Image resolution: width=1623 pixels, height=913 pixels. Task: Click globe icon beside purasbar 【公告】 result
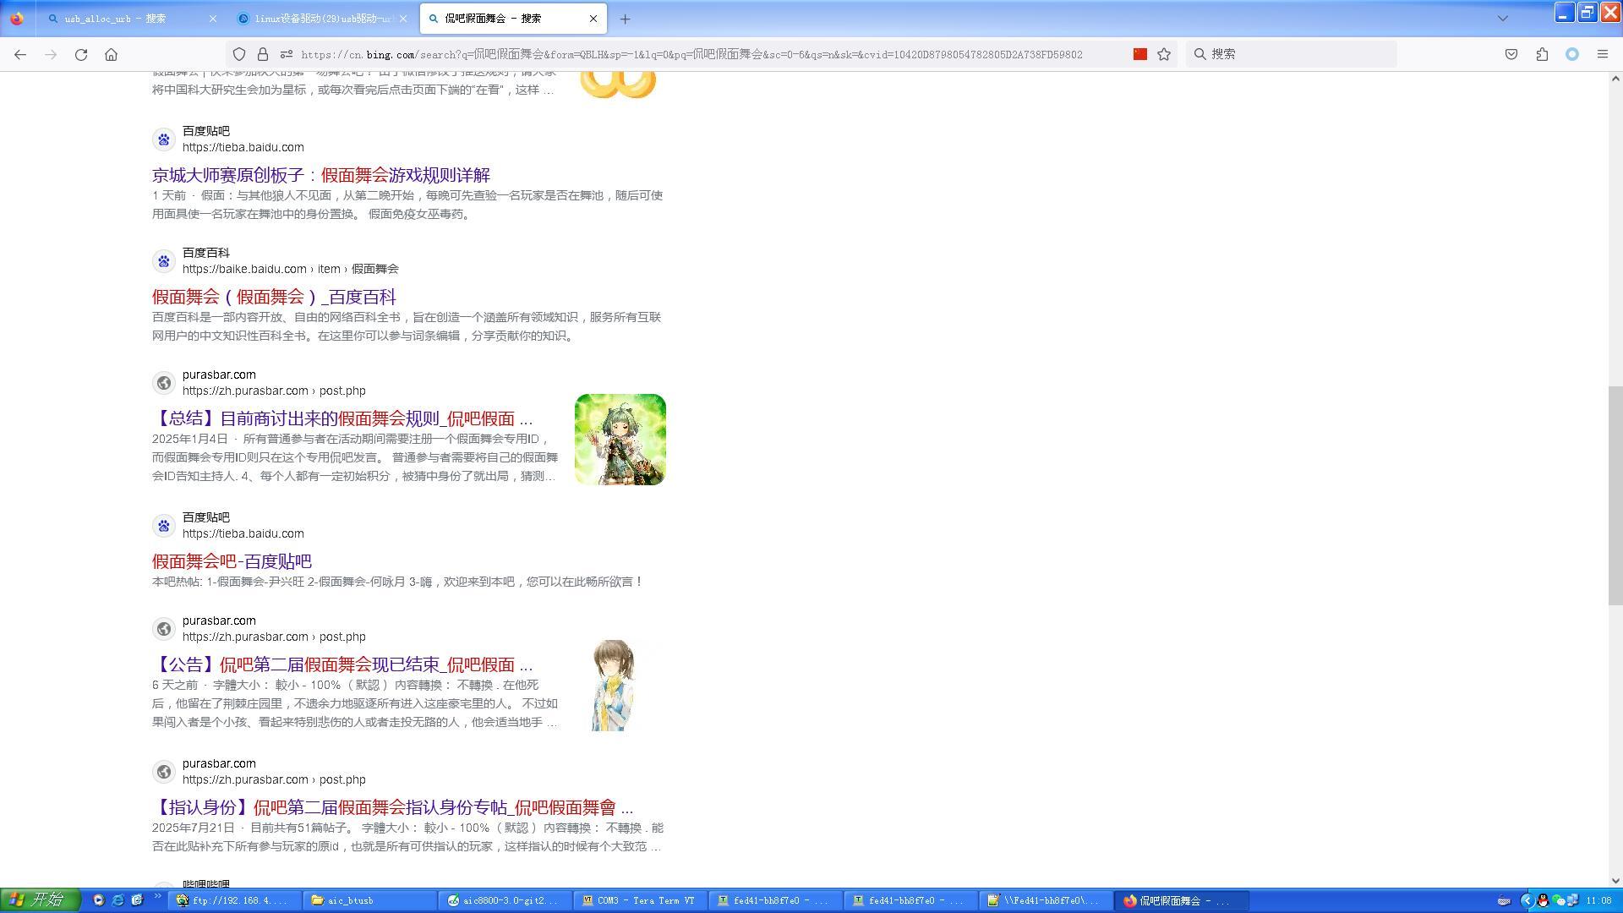(x=164, y=629)
